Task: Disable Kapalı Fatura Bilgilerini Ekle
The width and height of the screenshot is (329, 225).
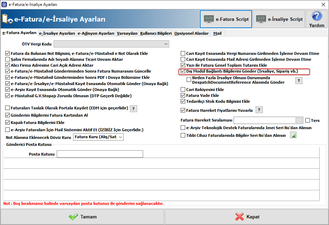Action: tap(8, 123)
